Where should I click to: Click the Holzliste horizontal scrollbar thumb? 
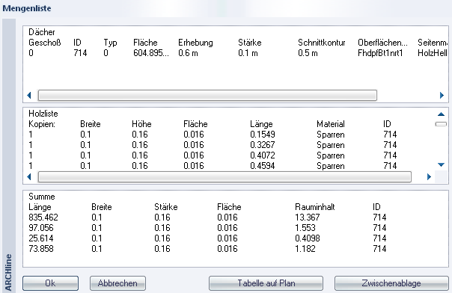point(225,176)
